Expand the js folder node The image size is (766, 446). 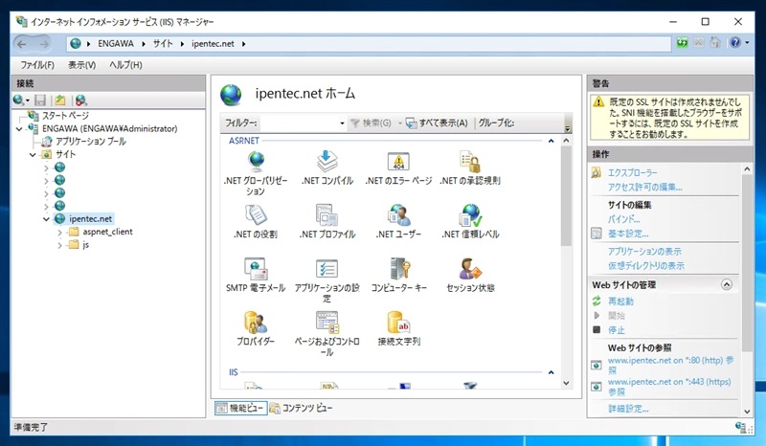tap(60, 245)
